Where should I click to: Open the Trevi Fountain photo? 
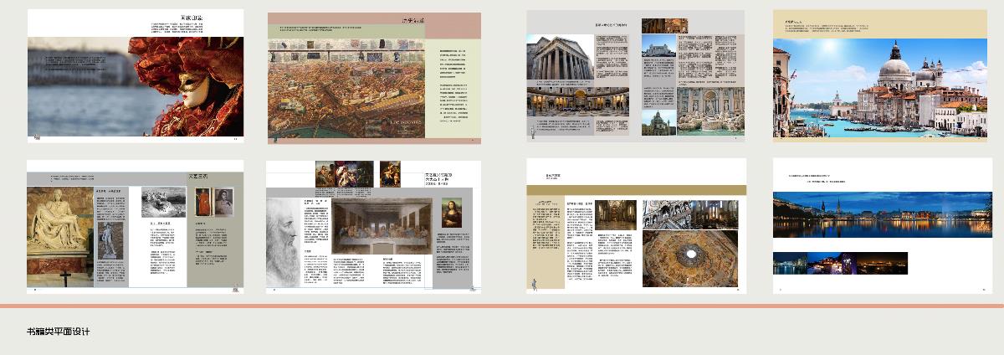710,111
